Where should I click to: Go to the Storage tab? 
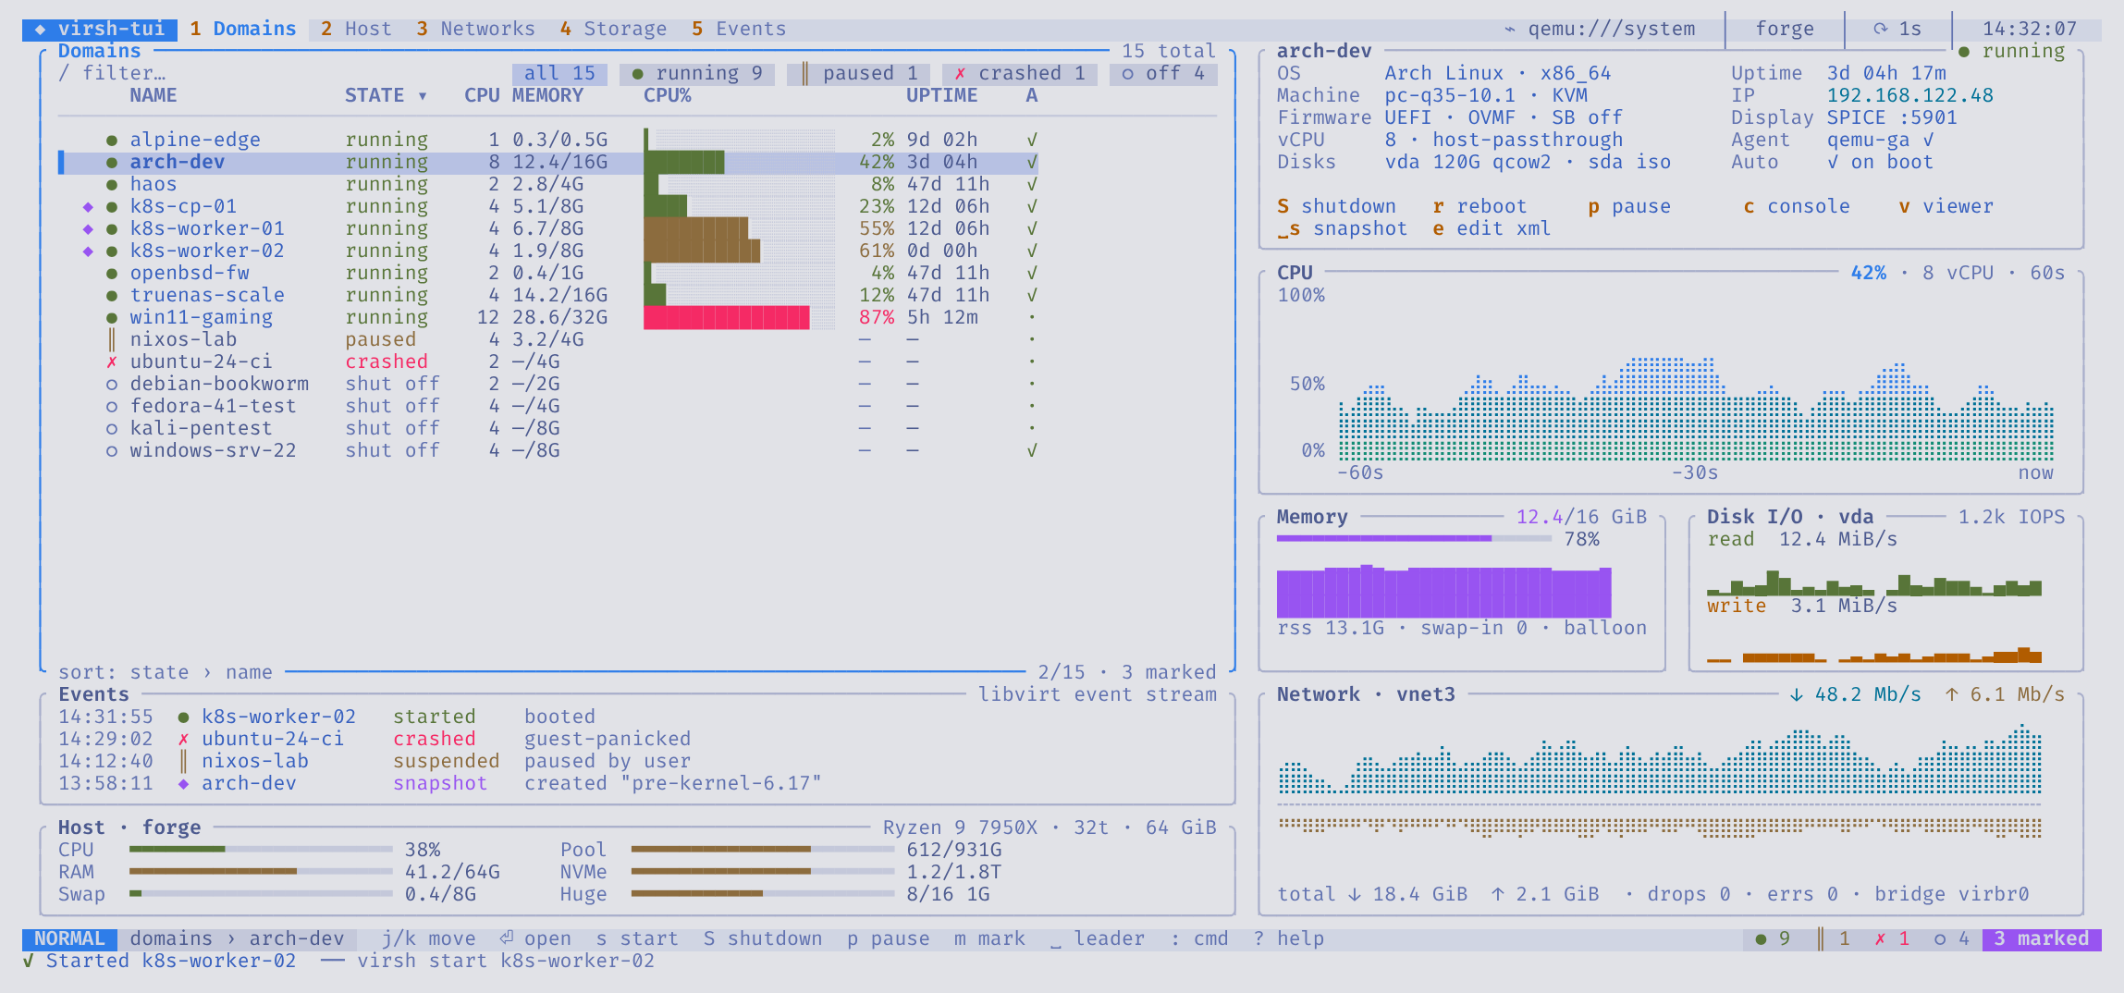(613, 29)
